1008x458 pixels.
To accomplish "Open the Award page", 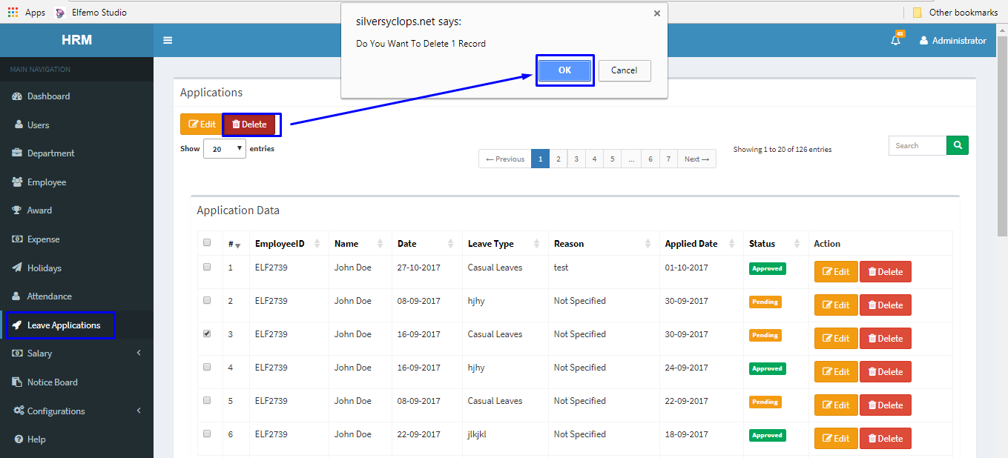I will [x=76, y=210].
